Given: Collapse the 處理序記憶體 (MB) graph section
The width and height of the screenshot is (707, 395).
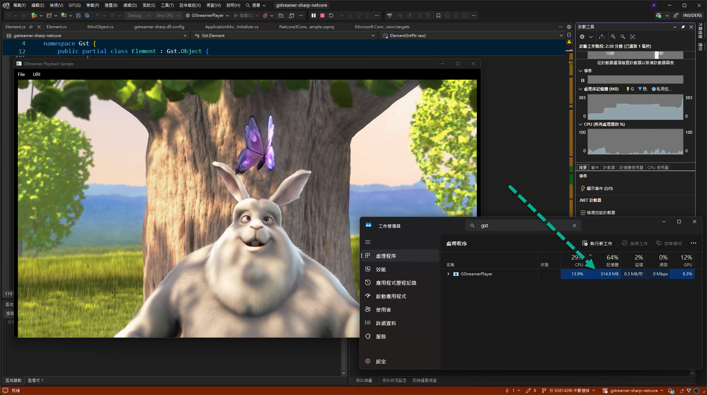Looking at the screenshot, I should (580, 89).
